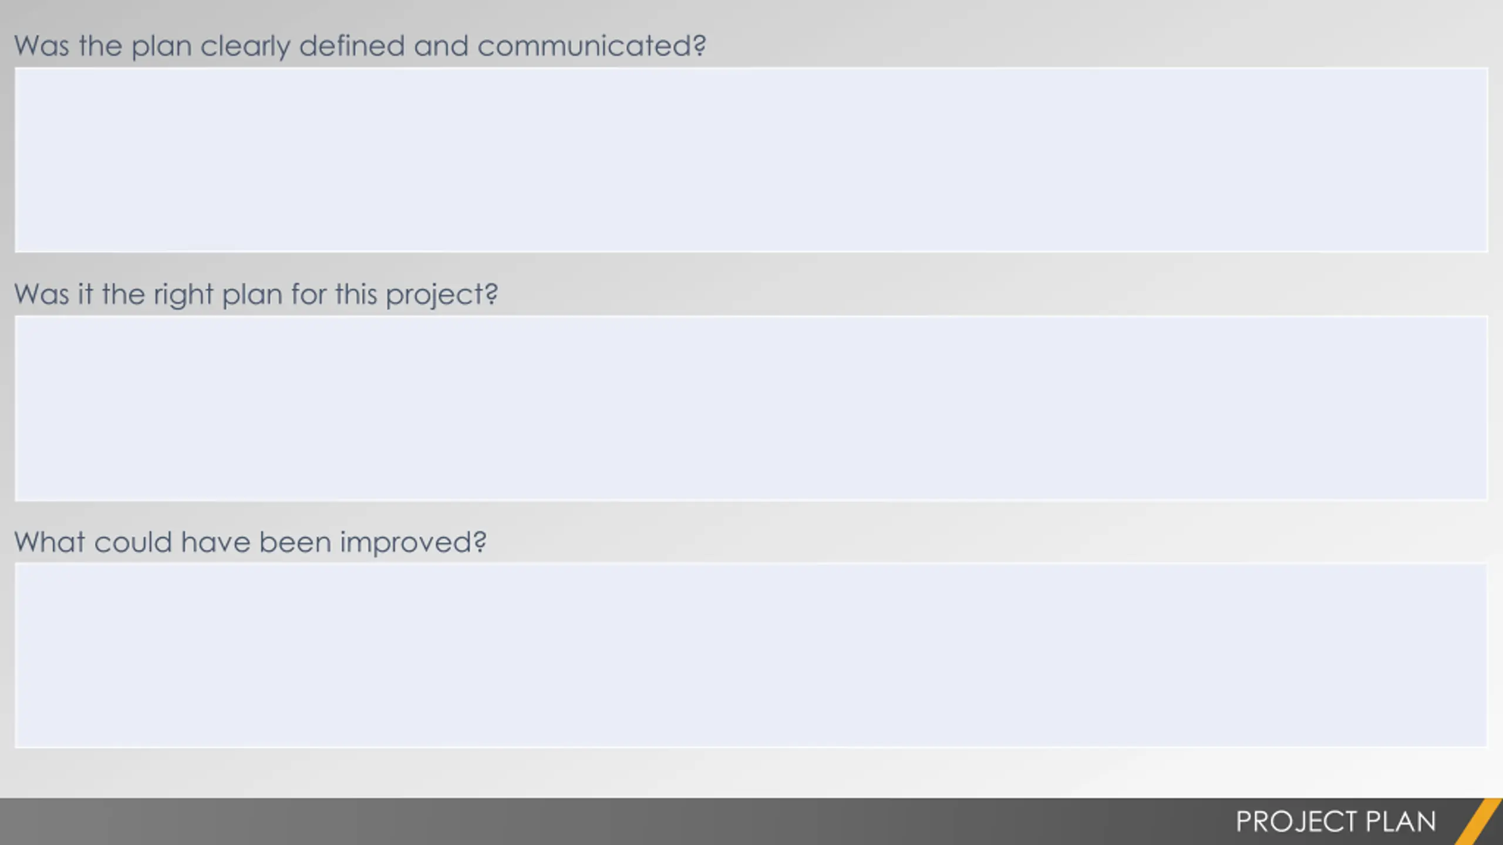
Task: Click the word 'PROJECT' in the footer
Action: [x=1296, y=822]
